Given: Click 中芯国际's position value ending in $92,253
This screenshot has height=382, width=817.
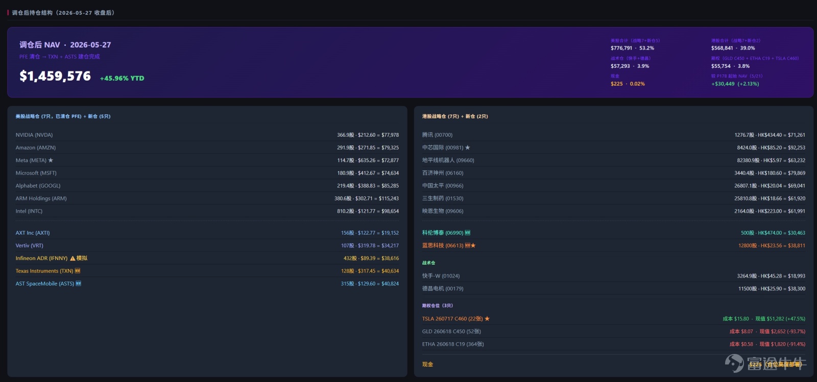Looking at the screenshot, I should [771, 147].
